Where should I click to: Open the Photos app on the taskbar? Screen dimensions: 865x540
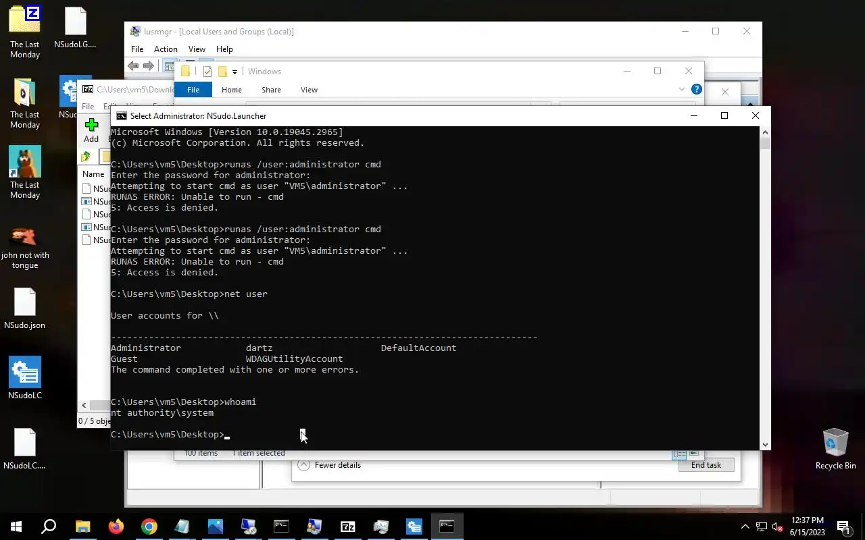coord(215,526)
